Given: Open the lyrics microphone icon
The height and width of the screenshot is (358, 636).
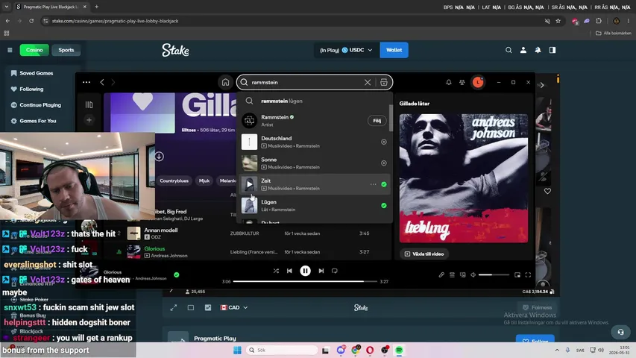Looking at the screenshot, I should (x=441, y=274).
